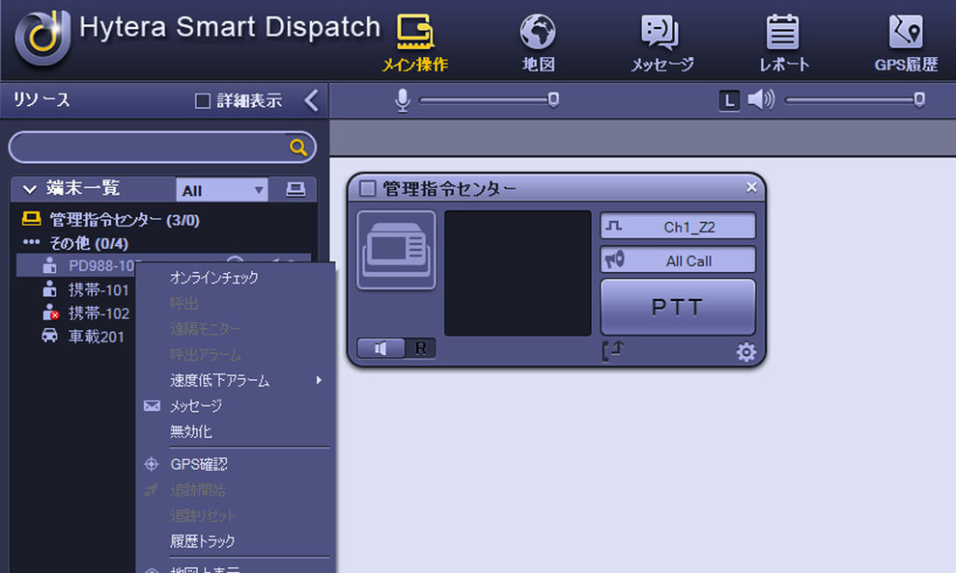Collapse the リソース panel with the chevron

click(x=312, y=100)
